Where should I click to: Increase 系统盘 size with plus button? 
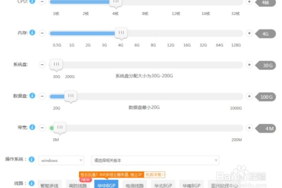[249, 64]
